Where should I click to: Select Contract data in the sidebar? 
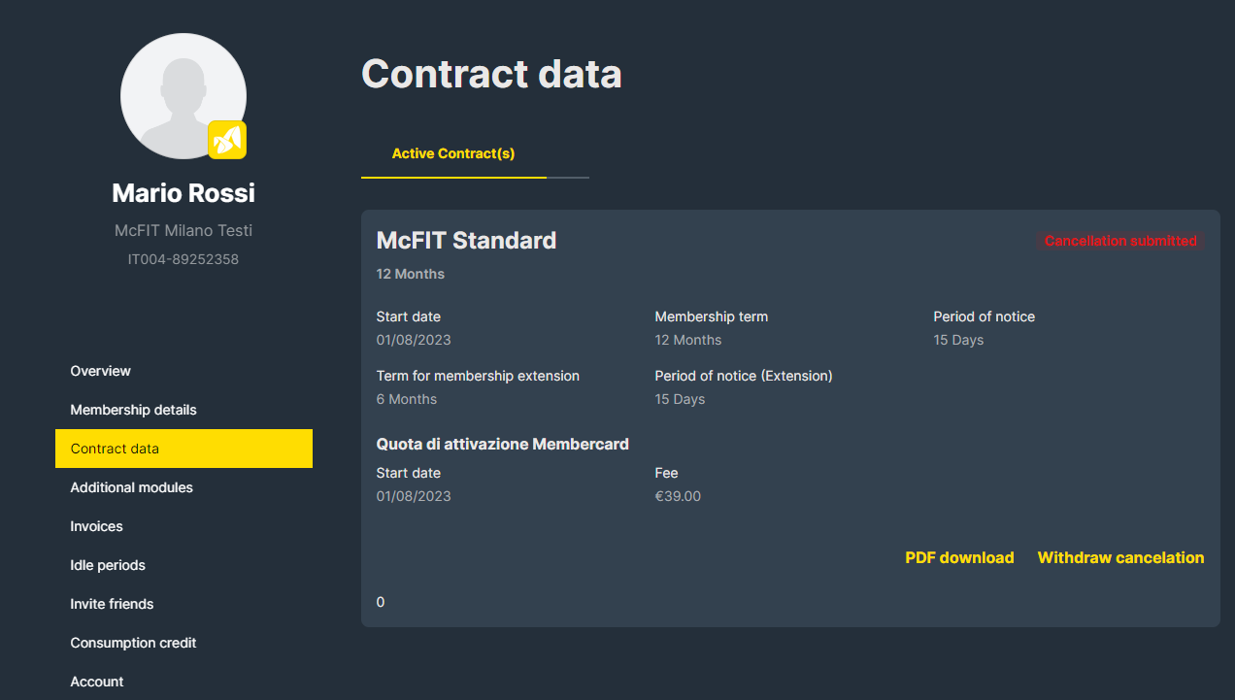point(184,449)
